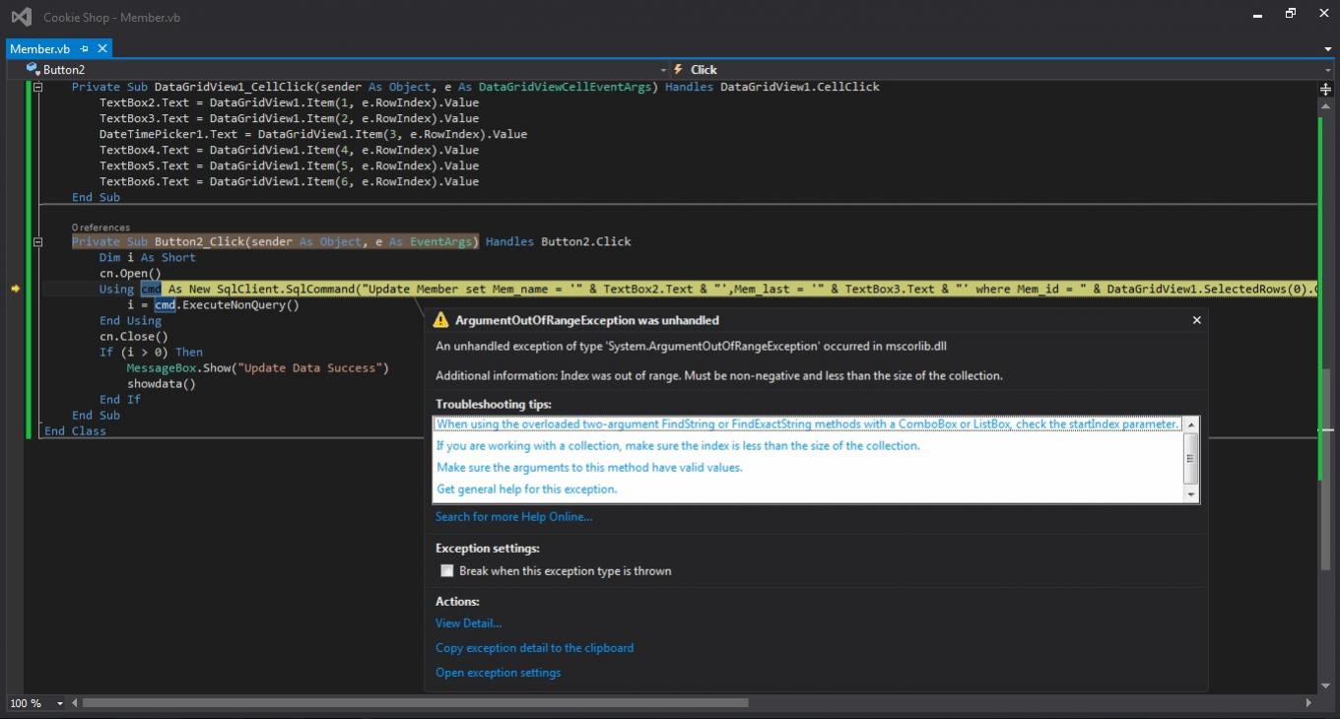Click the editor vertical scroll-down arrow
The height and width of the screenshot is (719, 1340).
pyautogui.click(x=1326, y=686)
